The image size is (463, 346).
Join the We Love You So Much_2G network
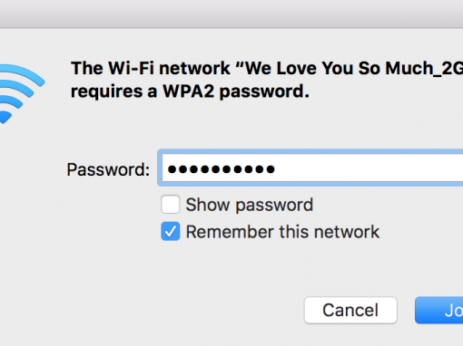click(439, 310)
